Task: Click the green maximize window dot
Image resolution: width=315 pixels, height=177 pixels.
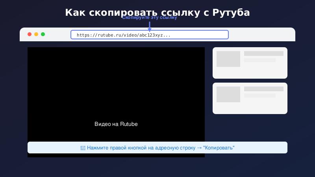Action: click(43, 34)
